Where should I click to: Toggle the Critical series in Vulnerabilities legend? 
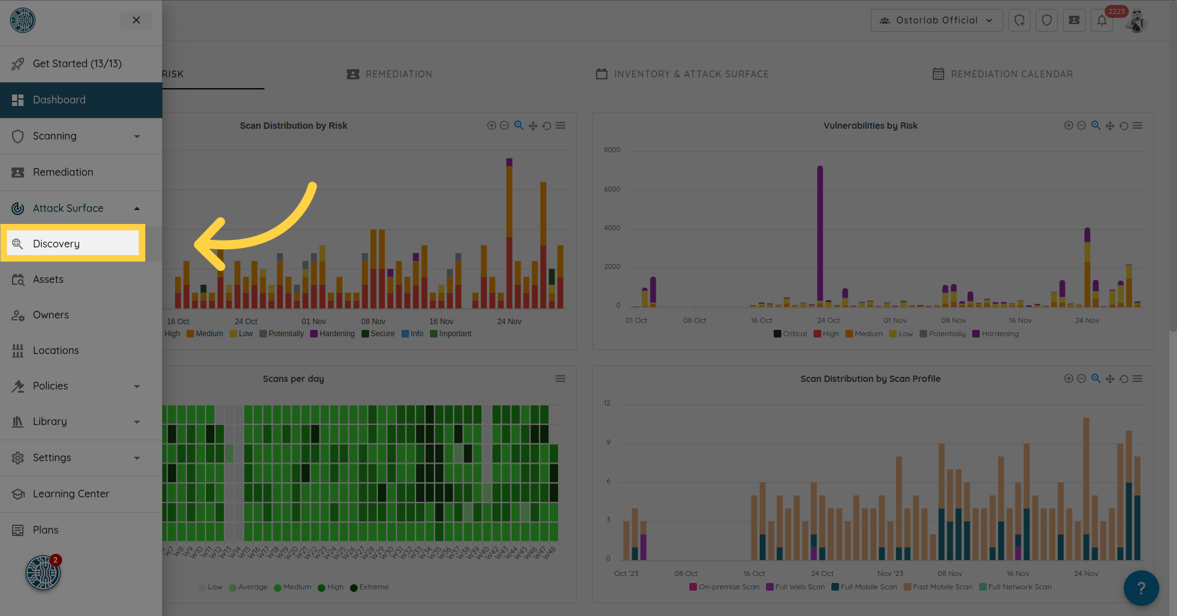click(790, 334)
